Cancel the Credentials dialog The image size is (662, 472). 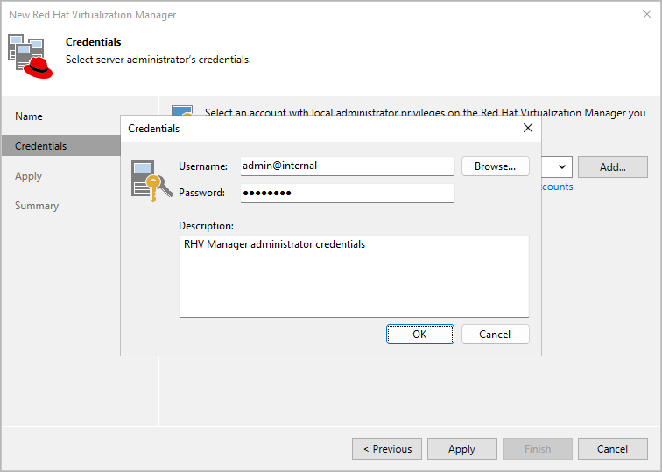pyautogui.click(x=495, y=334)
